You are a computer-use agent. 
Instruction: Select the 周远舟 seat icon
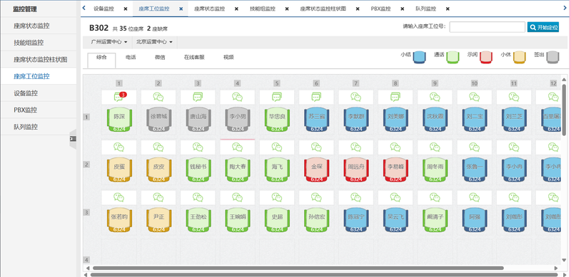(x=355, y=169)
